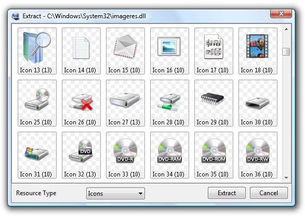Pick the disconnected network drive Icon 26
Viewport: 305px width, 216px height.
[x=81, y=103]
